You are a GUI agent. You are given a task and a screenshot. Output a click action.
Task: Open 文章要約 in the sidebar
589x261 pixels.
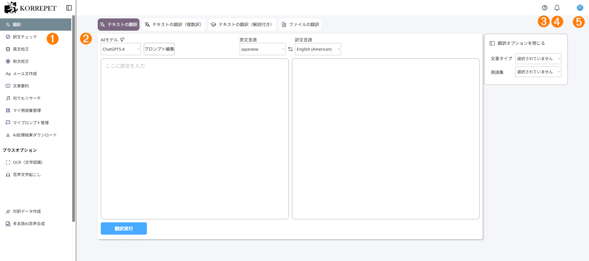point(36,86)
